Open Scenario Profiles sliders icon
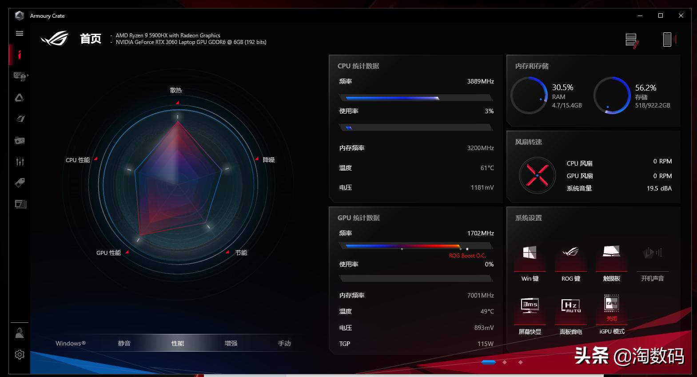The height and width of the screenshot is (377, 697). point(20,161)
